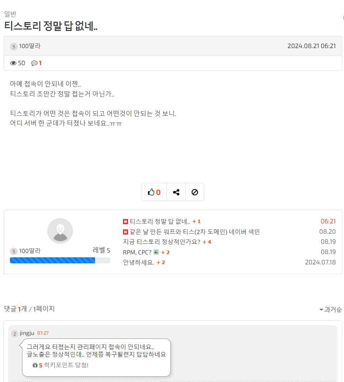
Task: Open post '지금 티스토리 정상적인가요?'
Action: 162,242
